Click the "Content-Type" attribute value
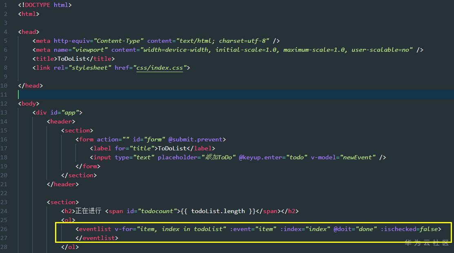Screen dimensions: 454x253 [119, 41]
